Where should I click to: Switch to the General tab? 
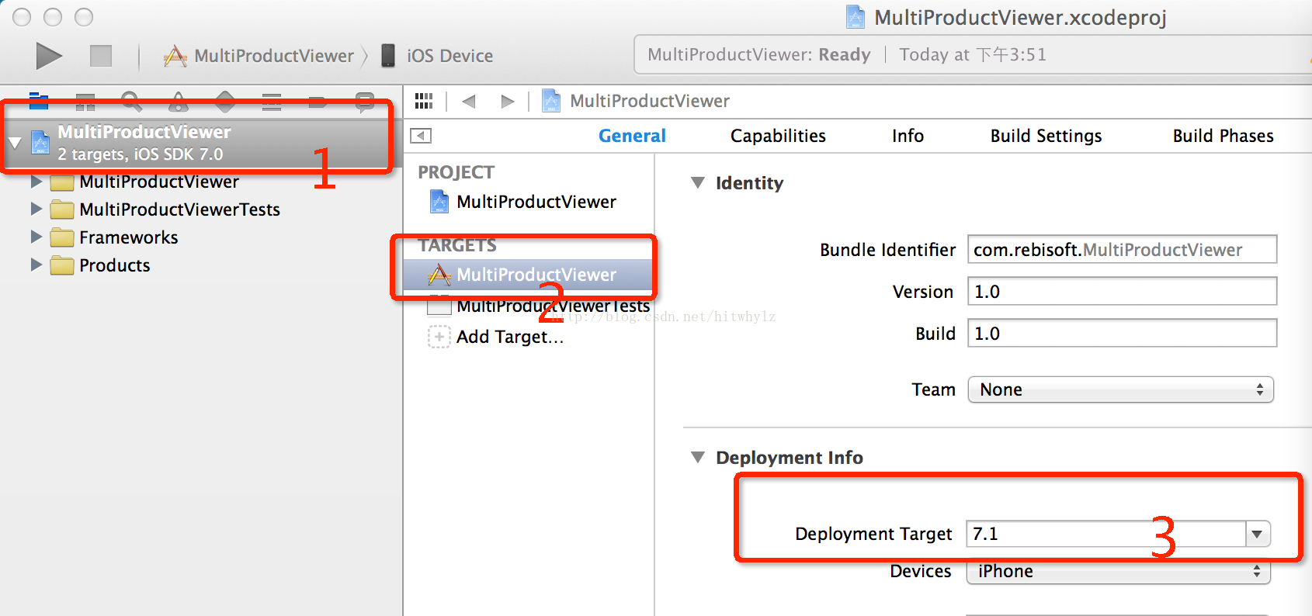coord(632,136)
